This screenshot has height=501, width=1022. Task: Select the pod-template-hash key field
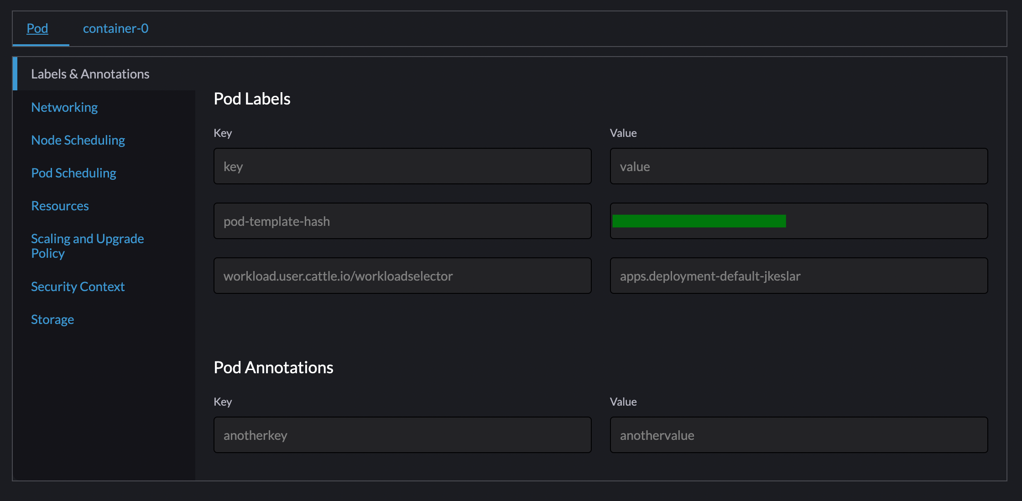(x=402, y=221)
